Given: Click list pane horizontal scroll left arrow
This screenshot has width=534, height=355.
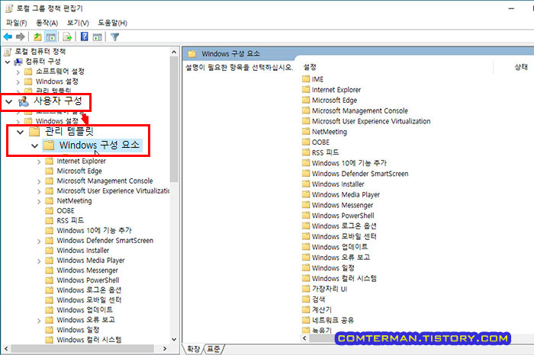Looking at the screenshot, I should click(x=305, y=338).
